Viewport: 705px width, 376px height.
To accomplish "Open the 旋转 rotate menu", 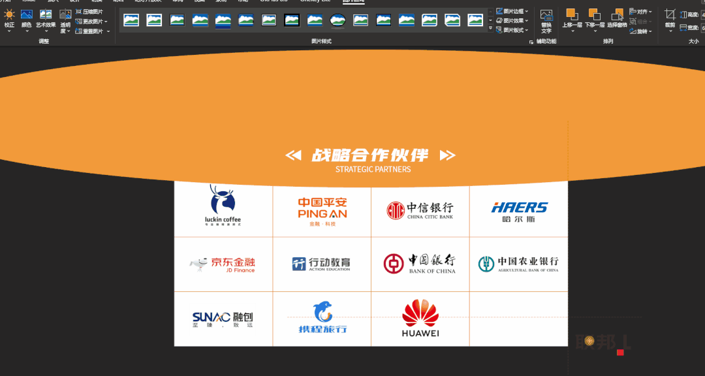I will 641,31.
